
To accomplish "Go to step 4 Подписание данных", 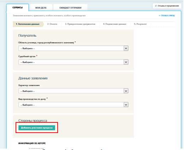I will [115, 24].
